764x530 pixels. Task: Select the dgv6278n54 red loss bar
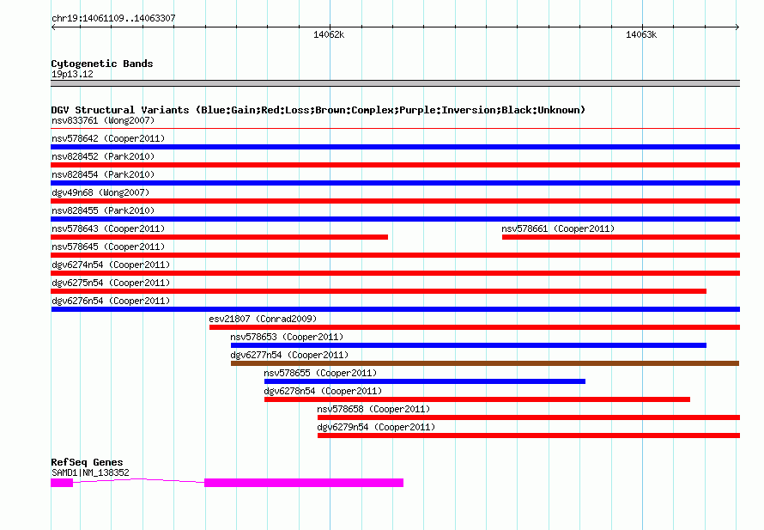(x=477, y=399)
